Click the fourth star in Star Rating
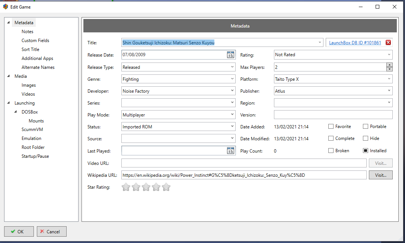 coord(156,187)
